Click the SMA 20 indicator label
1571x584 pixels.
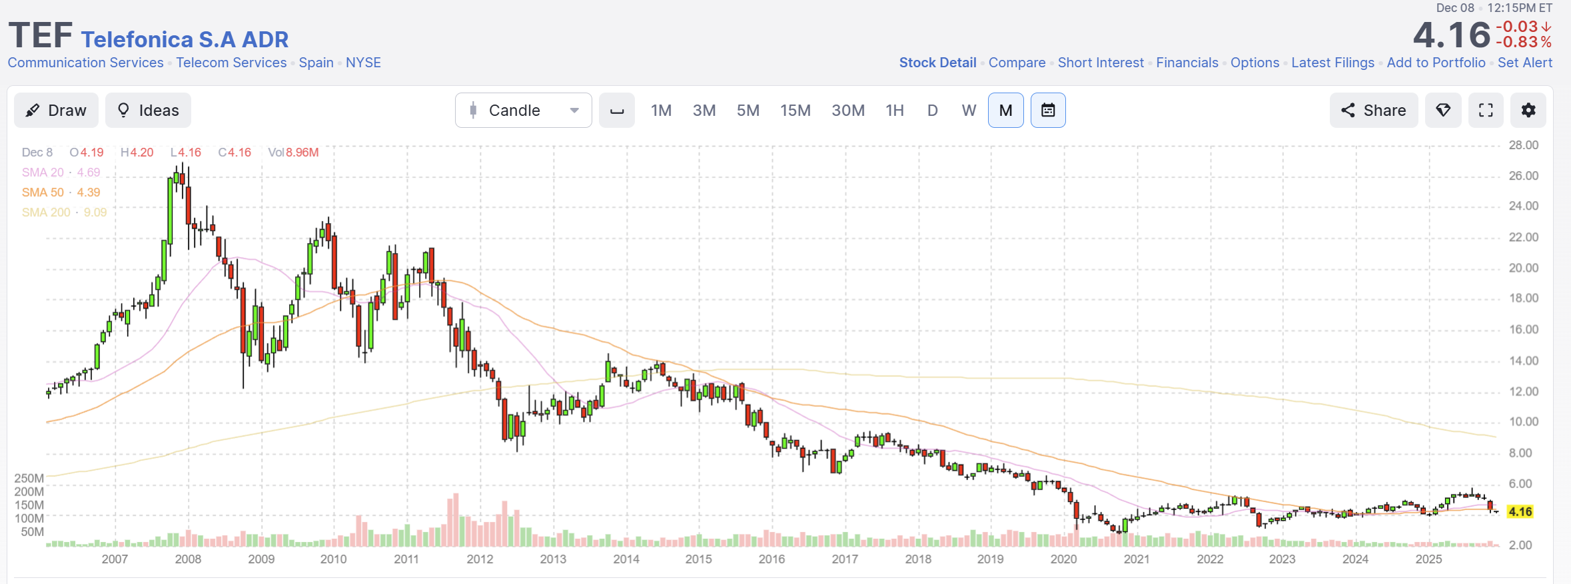click(x=43, y=172)
